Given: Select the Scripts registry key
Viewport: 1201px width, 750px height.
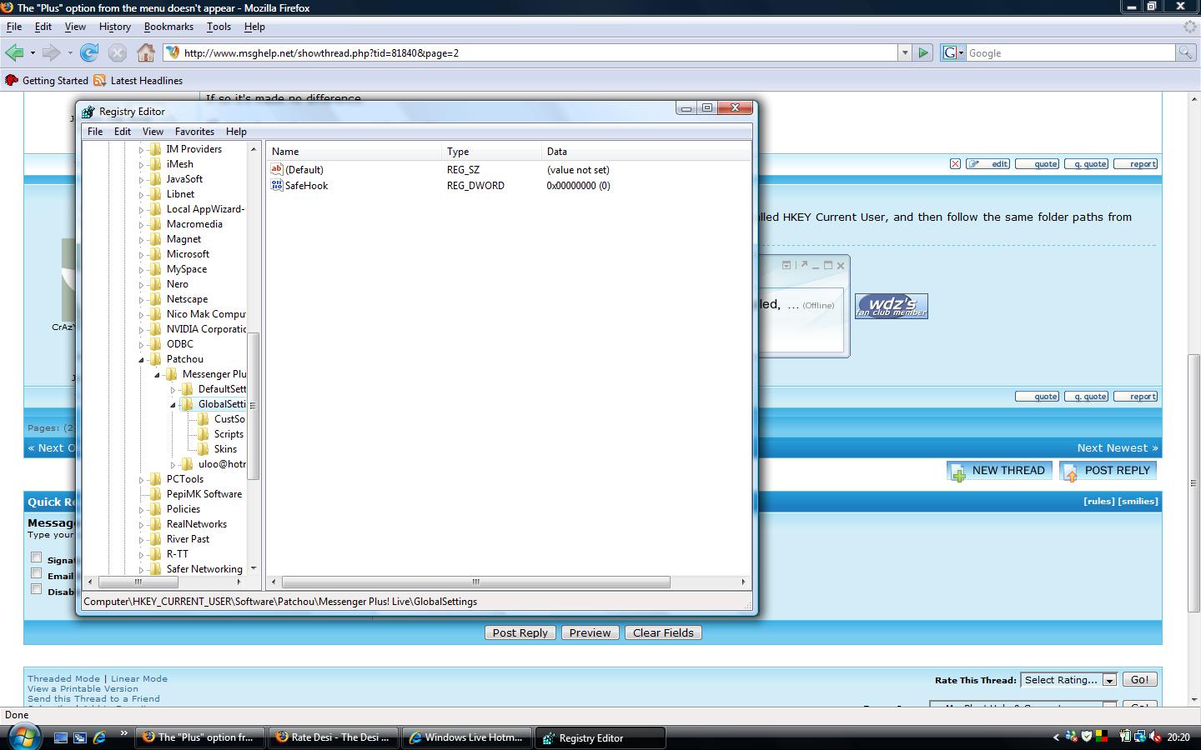Looking at the screenshot, I should coord(228,434).
